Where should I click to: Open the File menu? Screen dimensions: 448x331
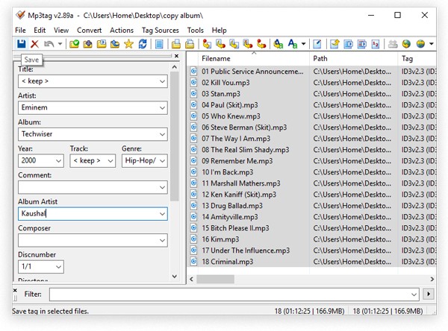tap(20, 31)
